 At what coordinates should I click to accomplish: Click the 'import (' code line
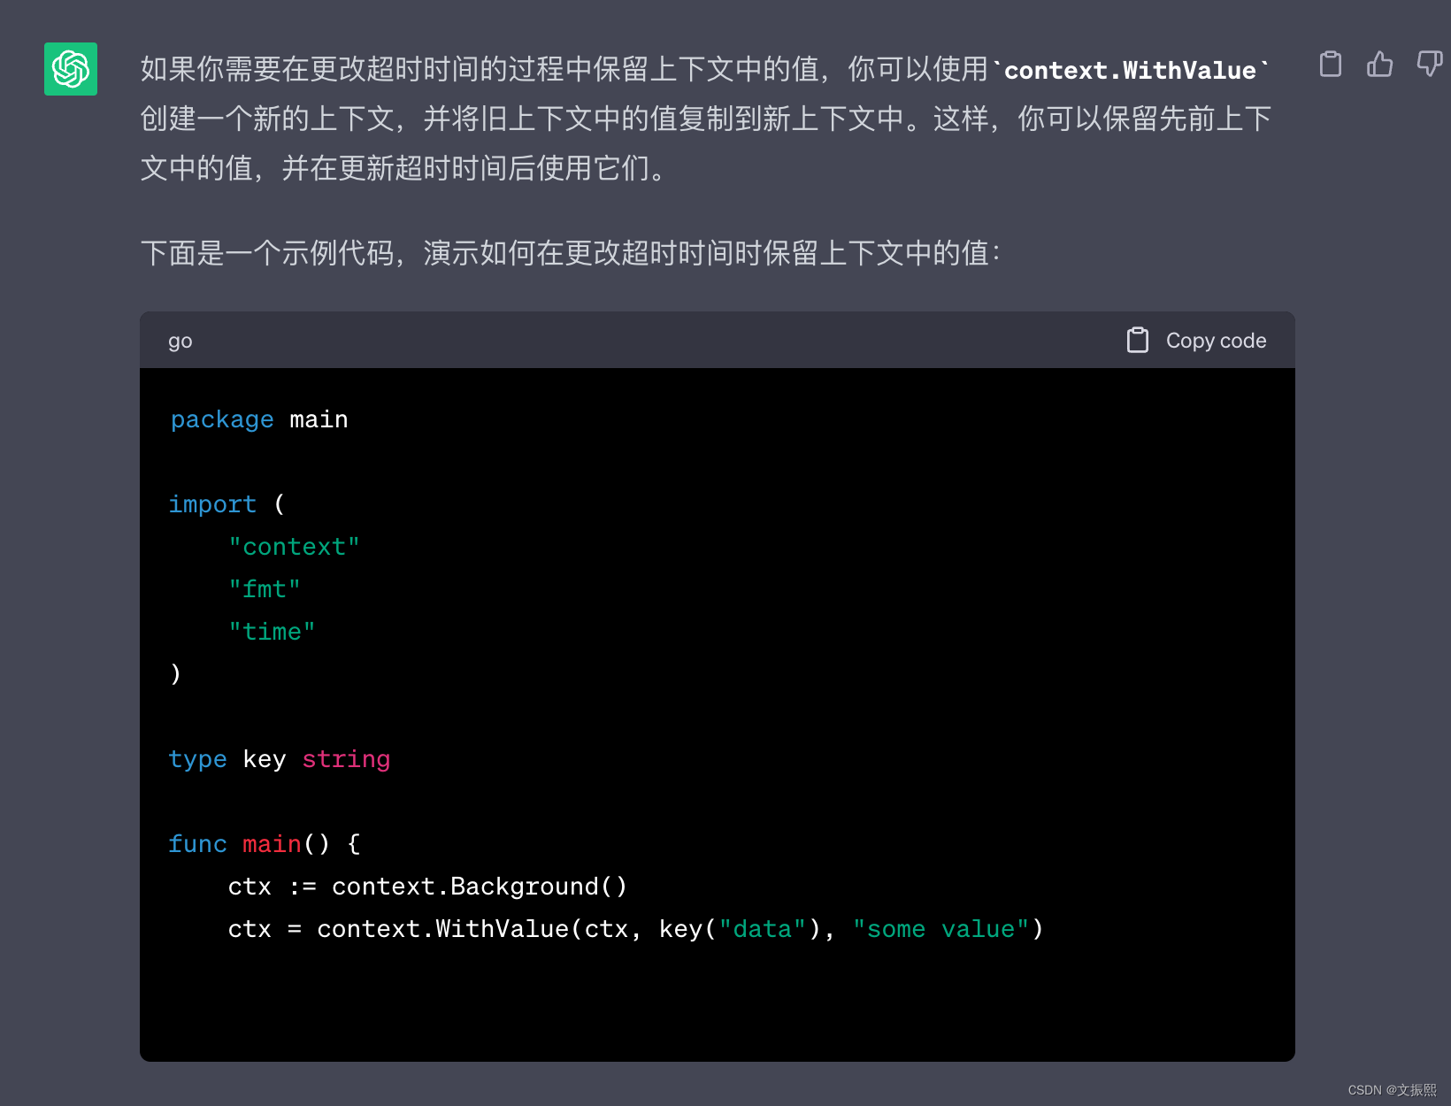[227, 504]
